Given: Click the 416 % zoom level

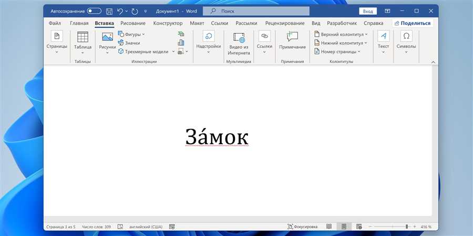Looking at the screenshot, I should pyautogui.click(x=426, y=227).
